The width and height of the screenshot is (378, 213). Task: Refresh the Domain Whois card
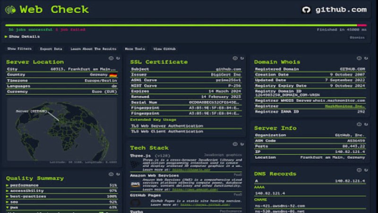[x=366, y=58]
